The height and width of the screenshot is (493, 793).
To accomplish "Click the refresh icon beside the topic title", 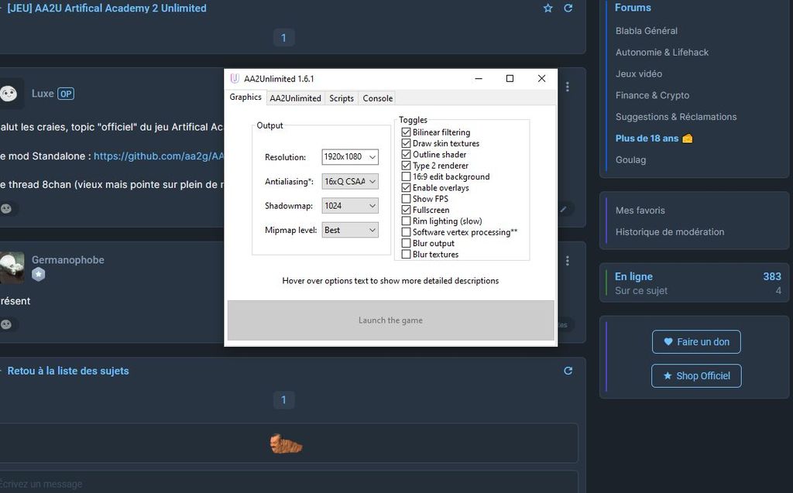I will point(568,9).
